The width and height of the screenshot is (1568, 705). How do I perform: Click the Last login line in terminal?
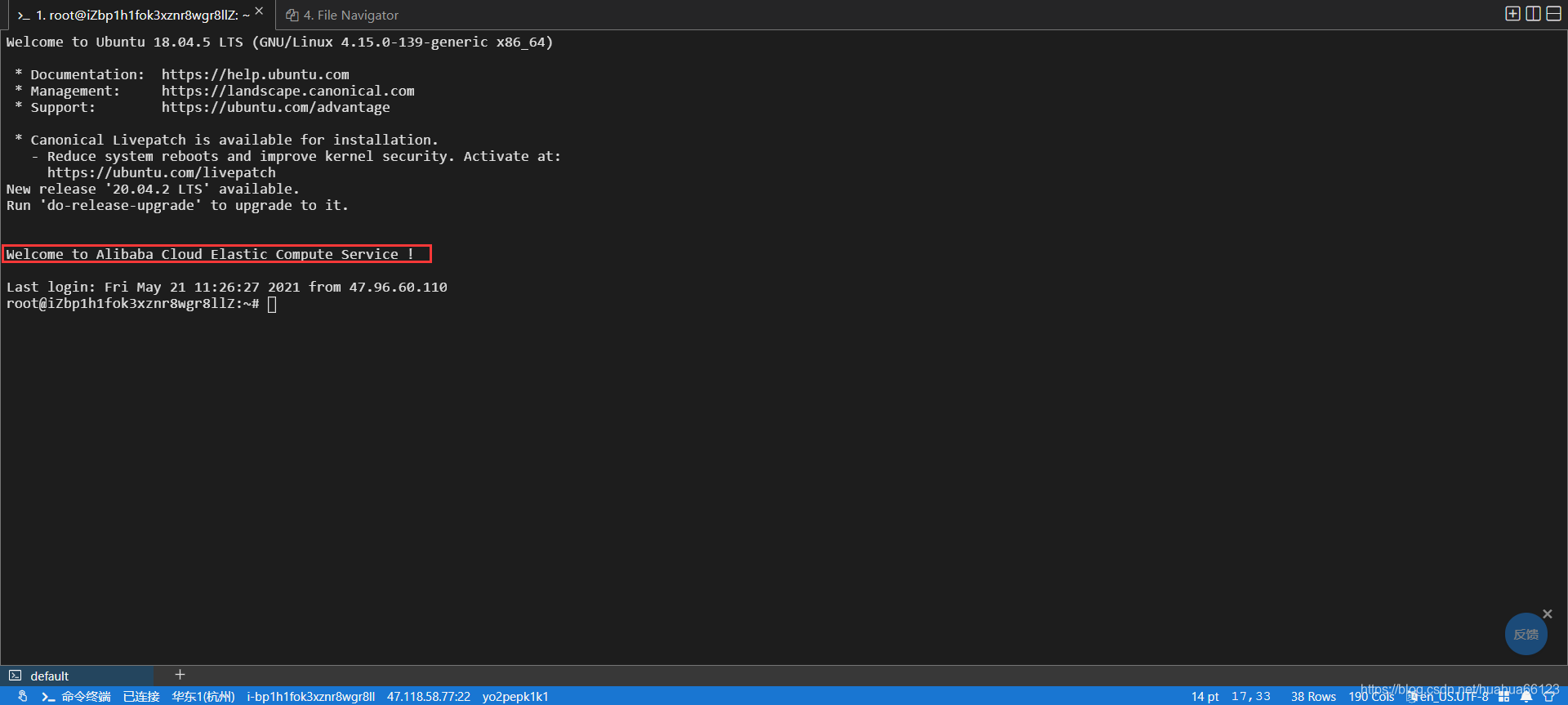coord(226,287)
